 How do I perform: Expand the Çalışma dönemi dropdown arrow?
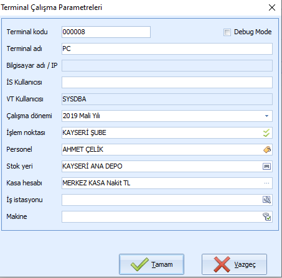tap(266, 116)
